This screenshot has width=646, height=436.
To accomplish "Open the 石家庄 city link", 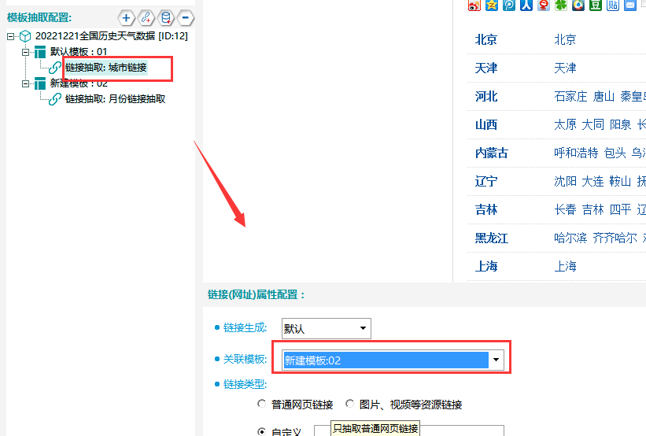I will pos(570,97).
